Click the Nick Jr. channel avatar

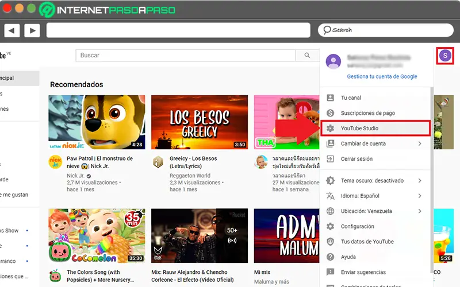55,162
